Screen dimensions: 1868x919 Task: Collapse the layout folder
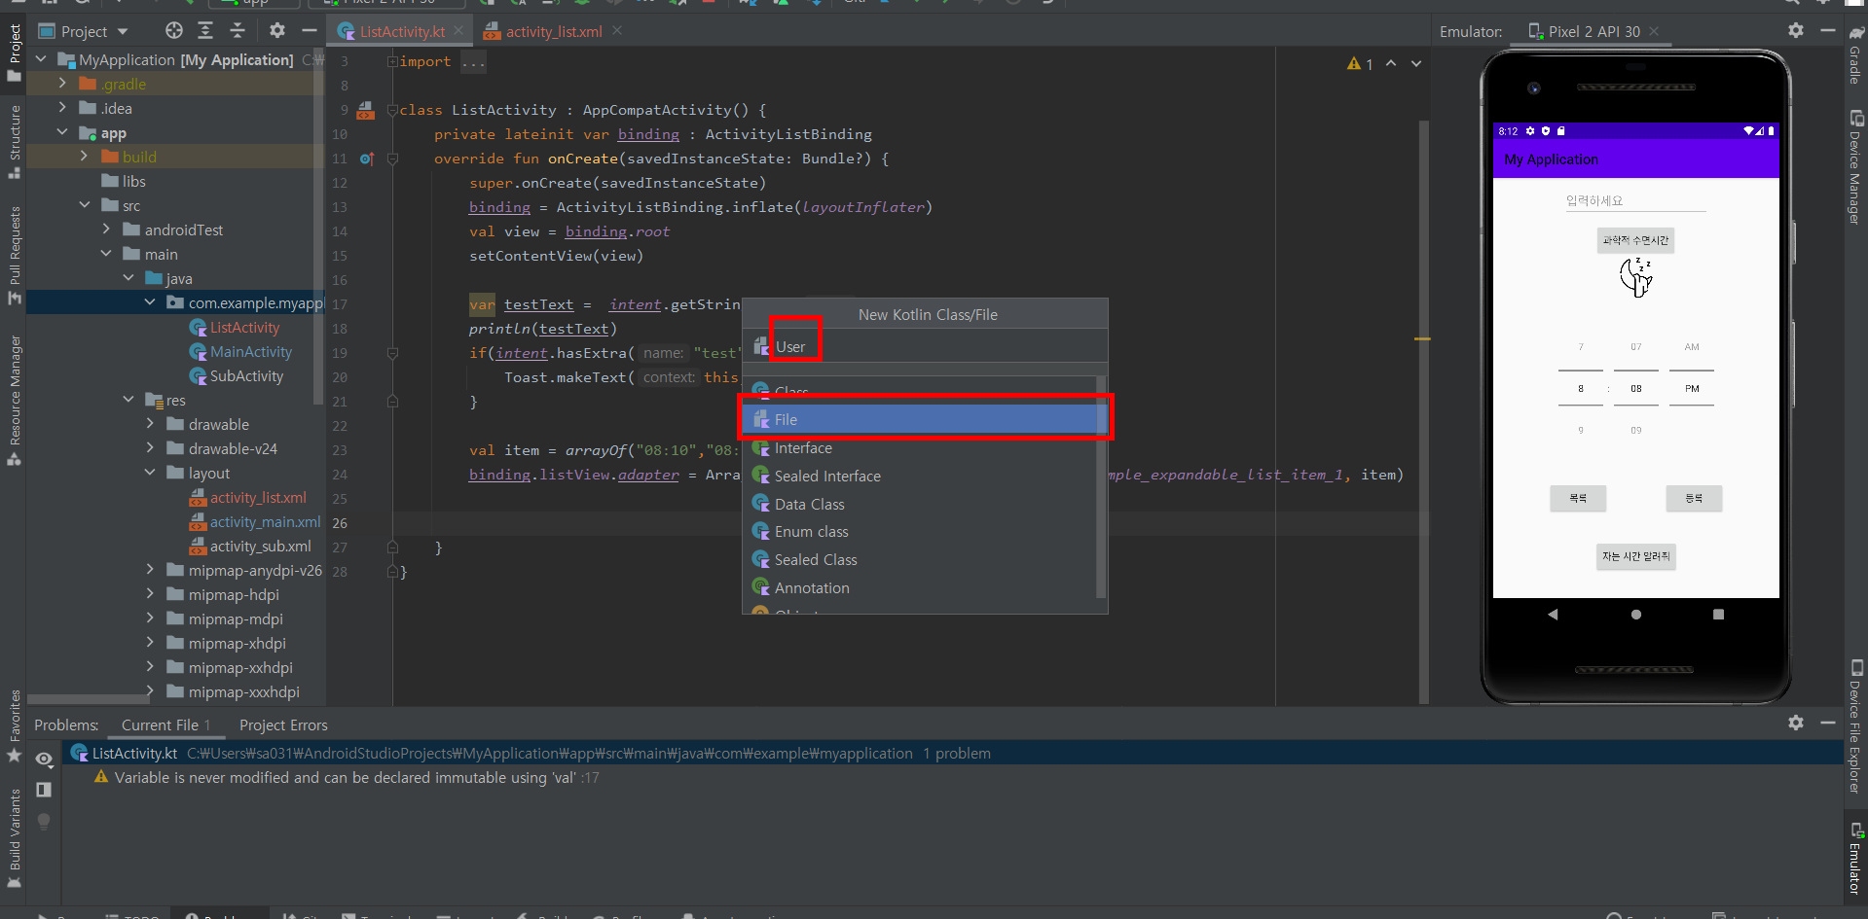[150, 473]
